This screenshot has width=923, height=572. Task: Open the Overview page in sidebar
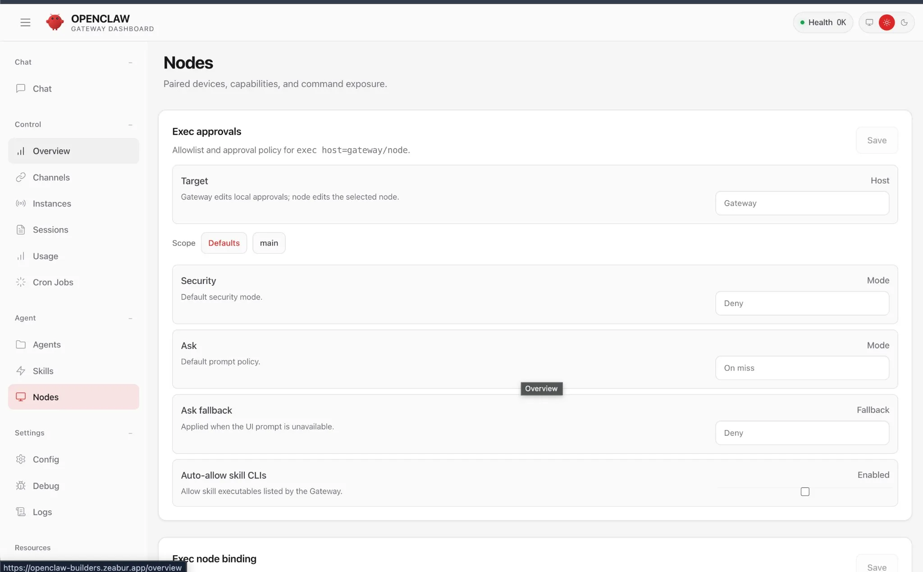point(73,151)
